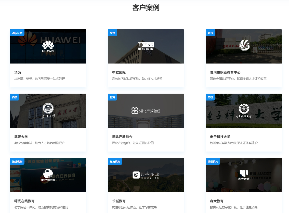Click the text 教育认证数字化升级，让价值更清晰
The image size is (289, 213).
tap(234, 207)
